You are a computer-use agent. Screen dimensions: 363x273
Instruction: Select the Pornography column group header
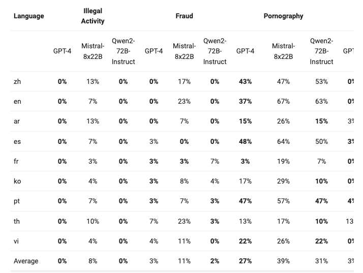tap(283, 16)
